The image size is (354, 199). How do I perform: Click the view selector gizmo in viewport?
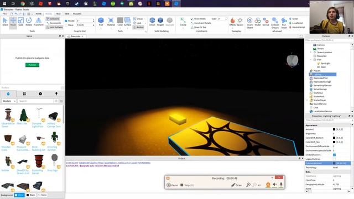point(293,60)
